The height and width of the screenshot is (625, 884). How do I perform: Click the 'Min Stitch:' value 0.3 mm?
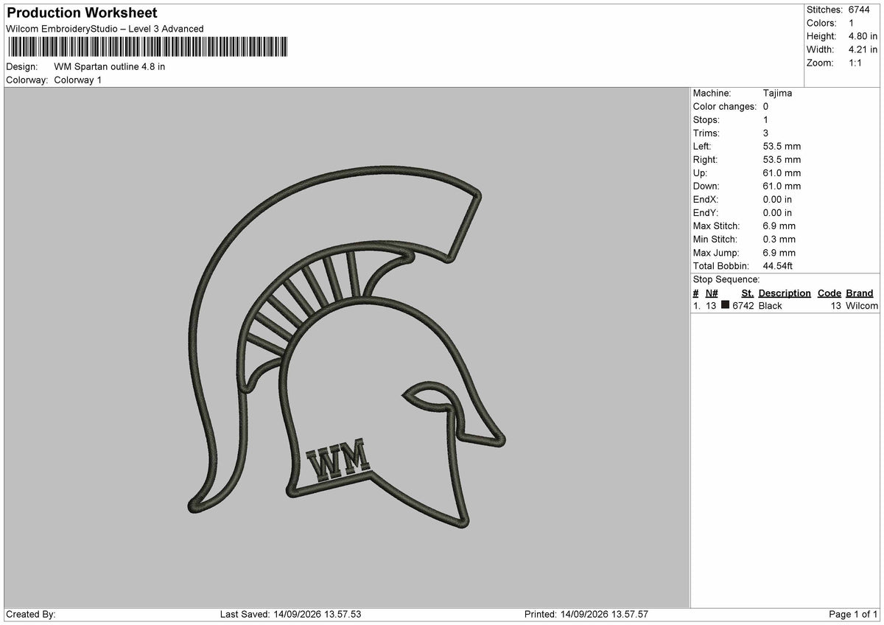tap(779, 239)
